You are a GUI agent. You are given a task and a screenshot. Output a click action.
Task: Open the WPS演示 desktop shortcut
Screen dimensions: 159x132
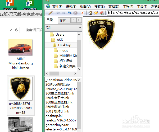point(10,5)
